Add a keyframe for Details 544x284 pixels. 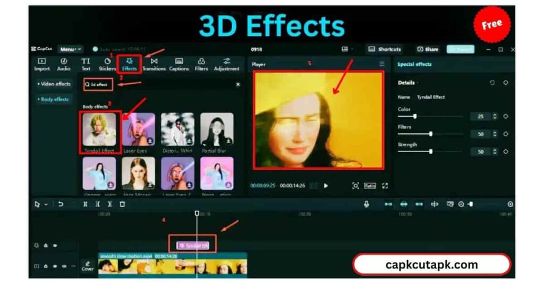506,83
